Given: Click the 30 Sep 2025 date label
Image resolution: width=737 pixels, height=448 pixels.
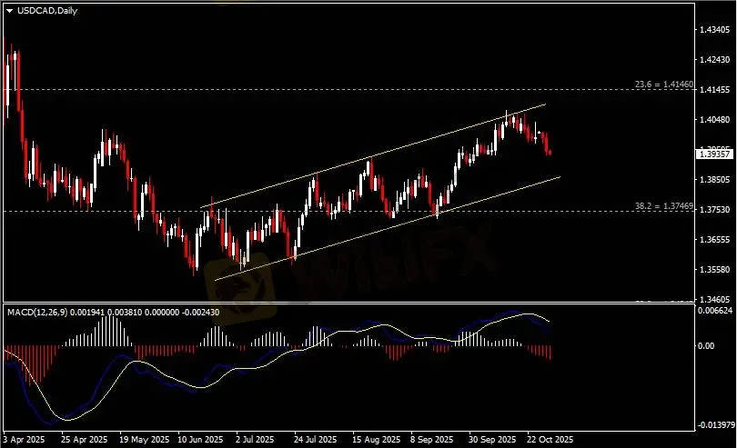Looking at the screenshot, I should [492, 440].
